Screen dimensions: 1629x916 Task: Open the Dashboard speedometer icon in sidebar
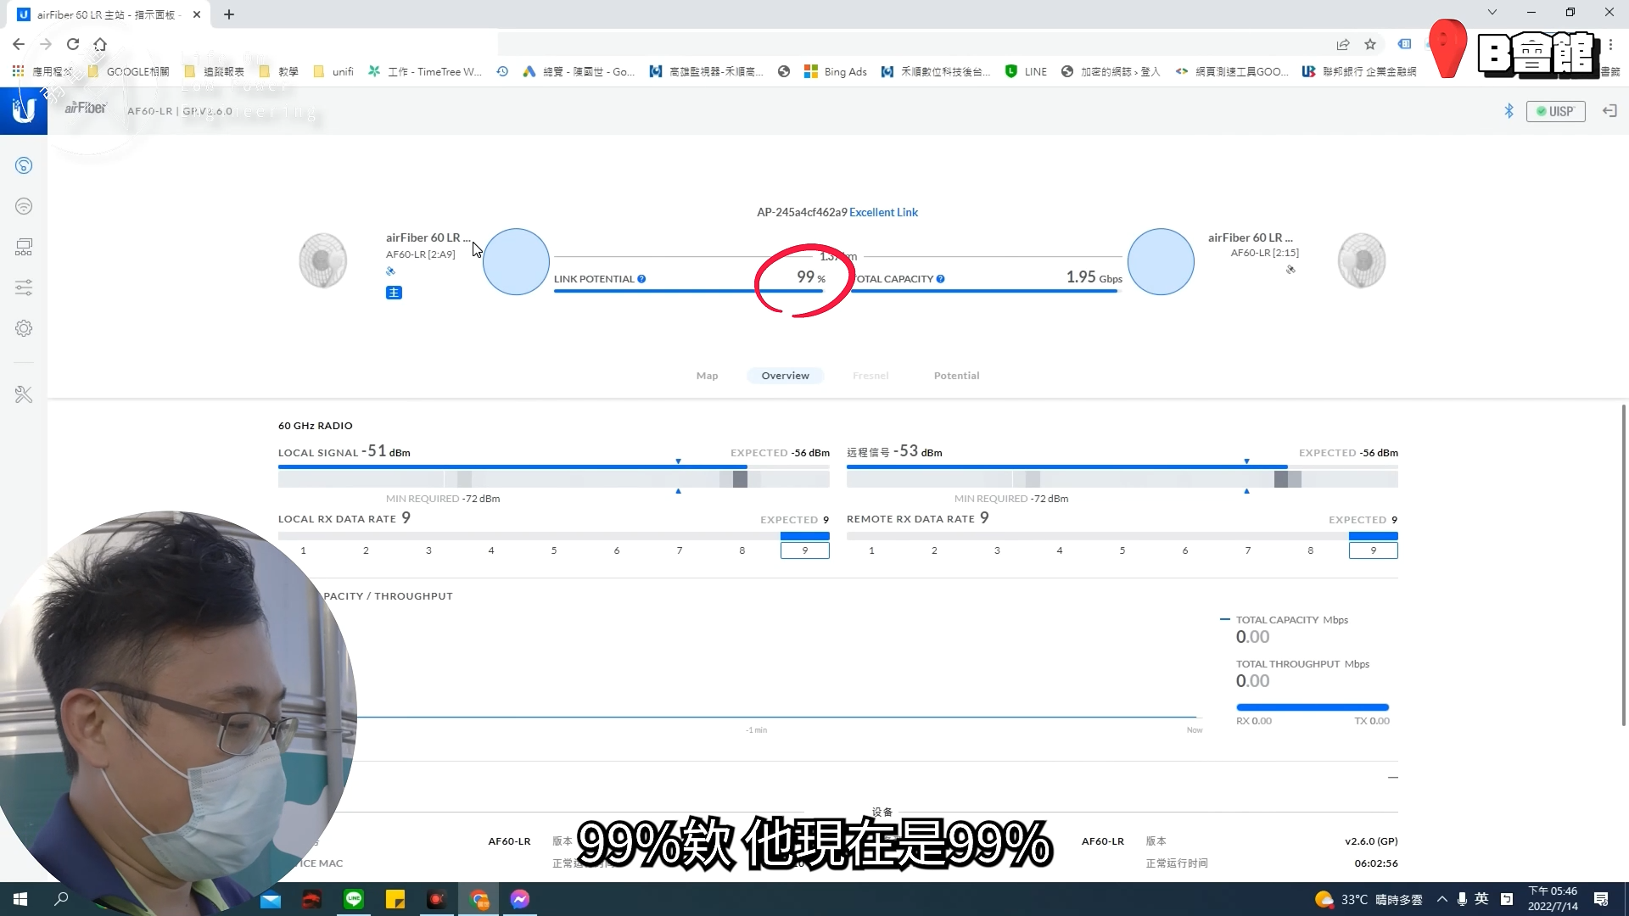(23, 165)
